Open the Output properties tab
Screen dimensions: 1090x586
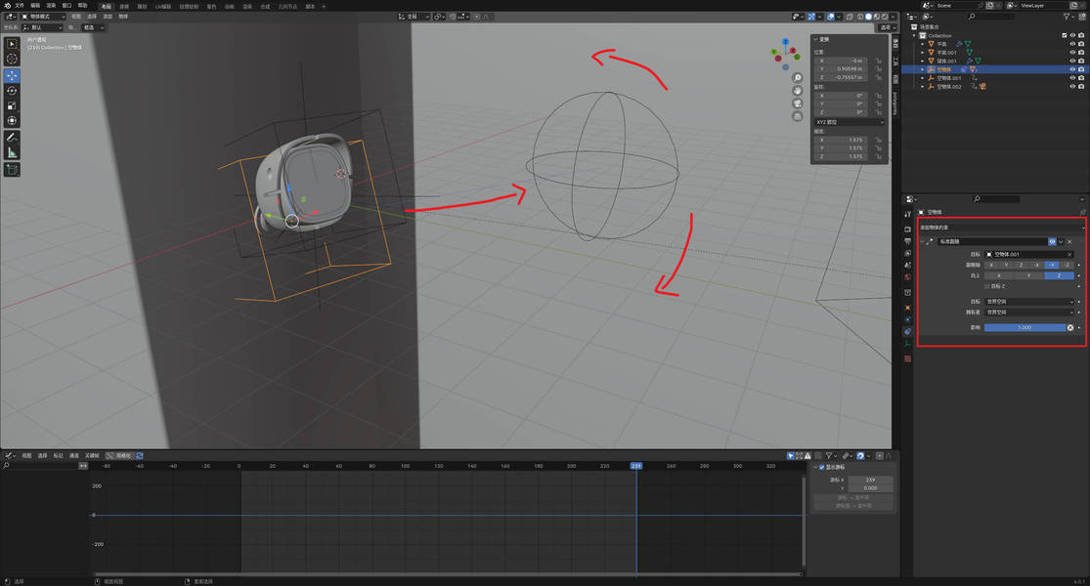point(907,241)
